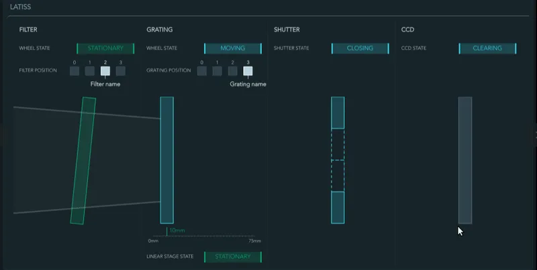Click the linear stage dashed scale track
Image resolution: width=537 pixels, height=270 pixels.
click(204, 236)
